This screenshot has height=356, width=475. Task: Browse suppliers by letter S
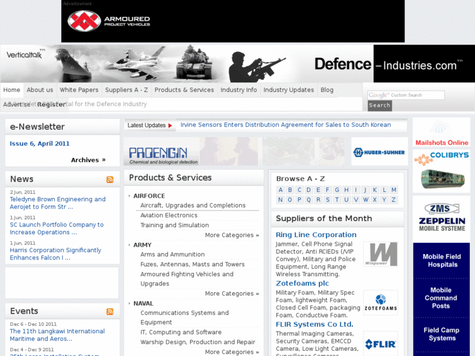pos(327,200)
